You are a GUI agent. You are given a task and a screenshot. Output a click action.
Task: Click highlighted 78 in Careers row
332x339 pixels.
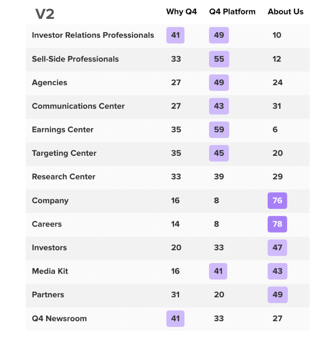(277, 224)
